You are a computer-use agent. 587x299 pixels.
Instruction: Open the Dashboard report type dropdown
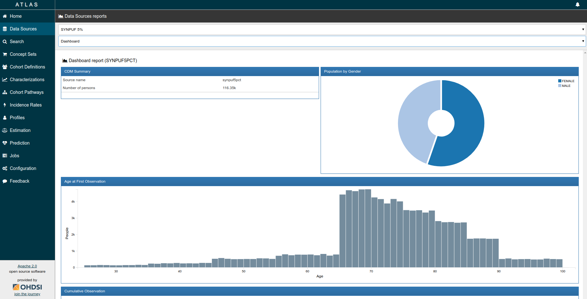pos(322,41)
